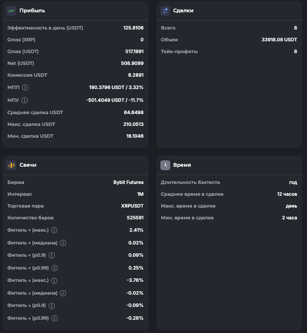Click info icon for Фитиль ↓ (макс.)
The image size is (307, 333).
(54, 280)
